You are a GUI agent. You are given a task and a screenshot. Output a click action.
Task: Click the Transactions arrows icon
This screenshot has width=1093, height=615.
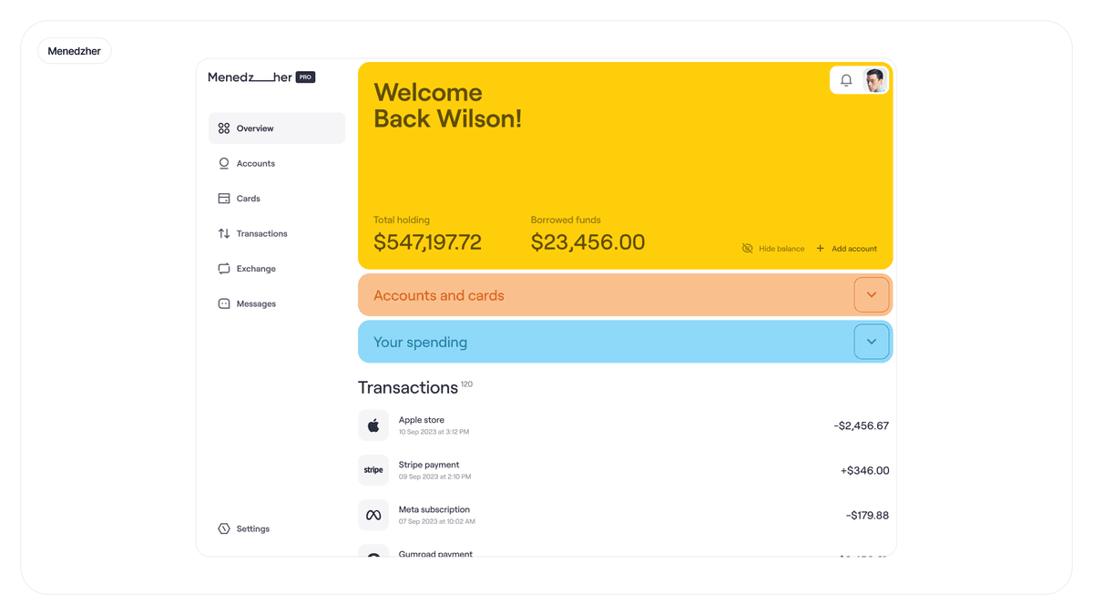[224, 233]
